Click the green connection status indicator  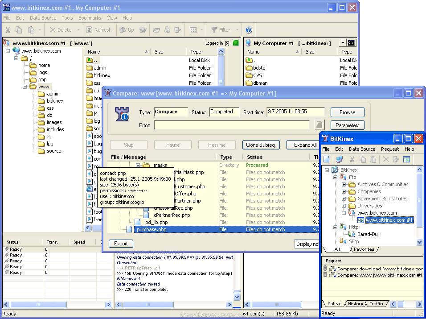click(x=236, y=43)
